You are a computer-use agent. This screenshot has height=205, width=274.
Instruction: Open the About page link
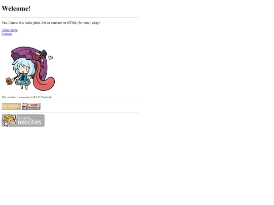coord(10,30)
